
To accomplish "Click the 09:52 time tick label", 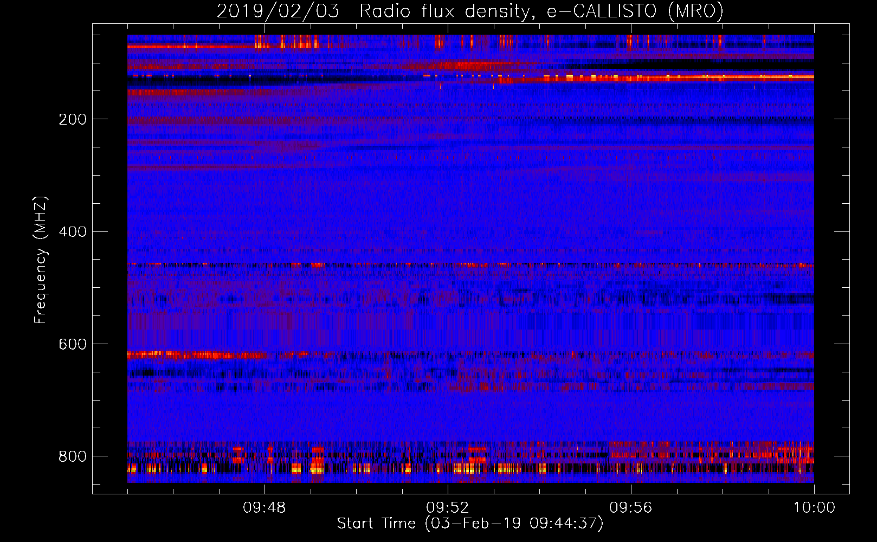I will click(x=447, y=508).
